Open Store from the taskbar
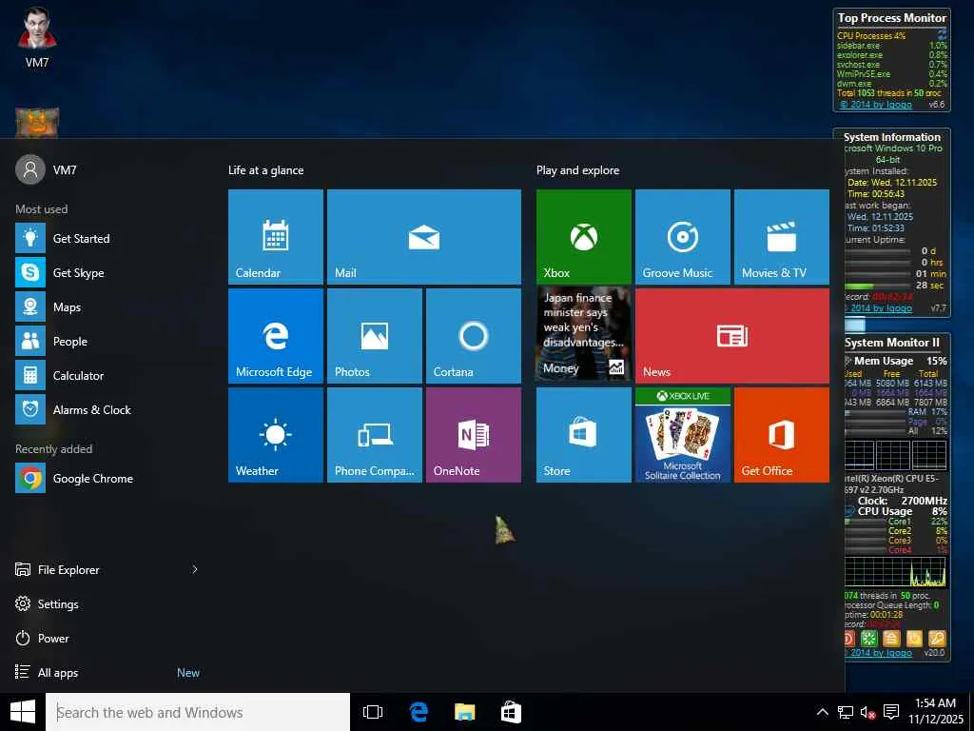Screen dimensions: 974x731 tap(511, 712)
